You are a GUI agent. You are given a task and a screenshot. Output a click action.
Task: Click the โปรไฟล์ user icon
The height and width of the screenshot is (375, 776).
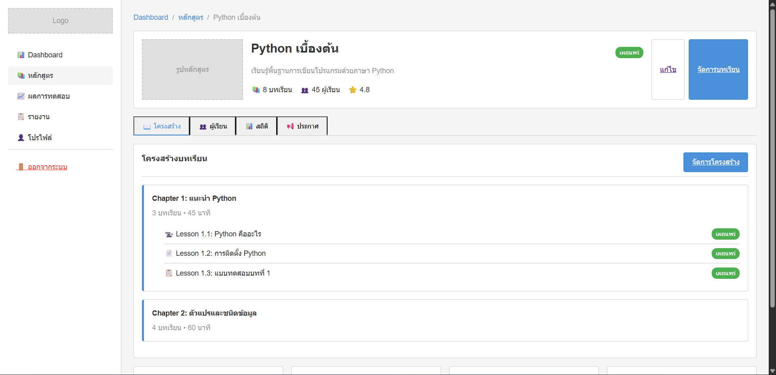[x=21, y=137]
